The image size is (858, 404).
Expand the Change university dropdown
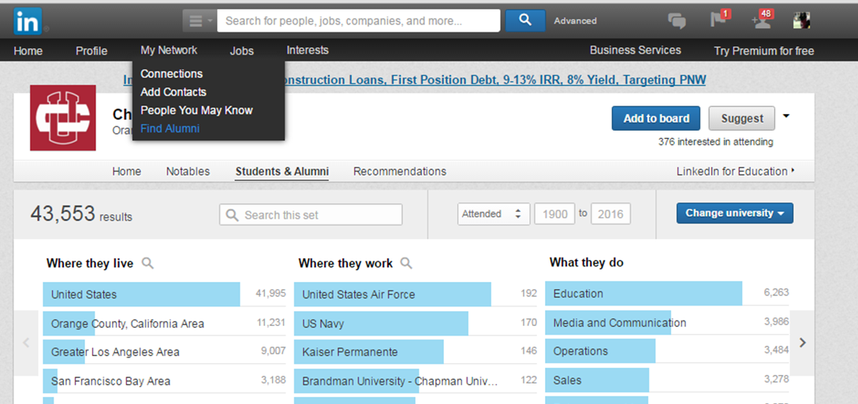735,213
